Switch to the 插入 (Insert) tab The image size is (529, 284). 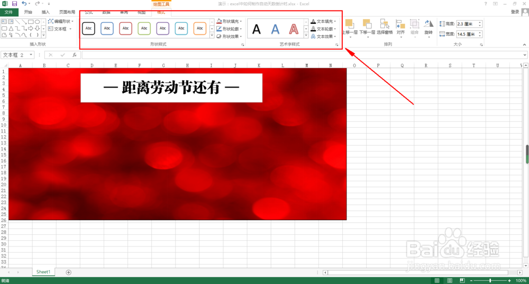coord(45,12)
